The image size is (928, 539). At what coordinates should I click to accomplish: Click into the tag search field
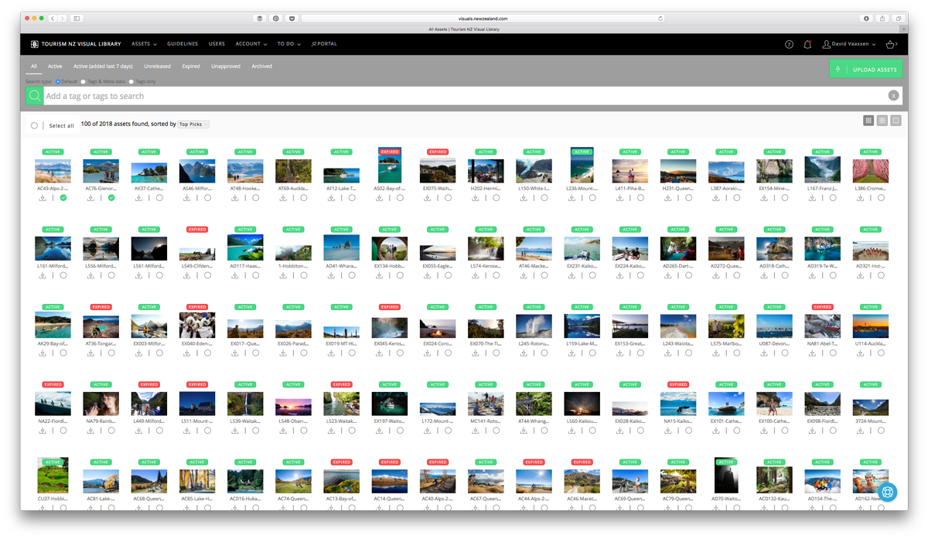click(x=464, y=96)
